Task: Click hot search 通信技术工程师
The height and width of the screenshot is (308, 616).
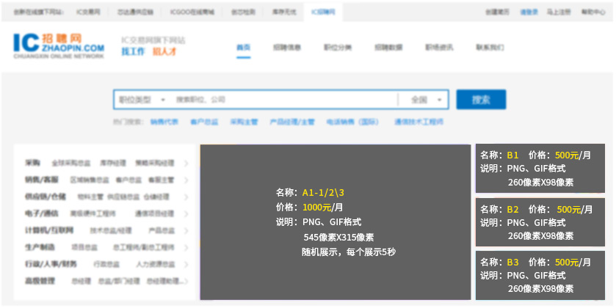Action: [418, 122]
